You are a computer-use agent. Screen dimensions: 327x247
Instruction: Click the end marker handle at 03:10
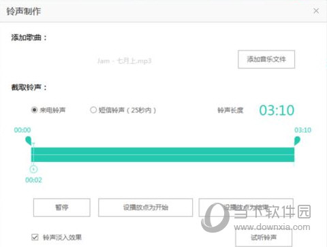[297, 141]
